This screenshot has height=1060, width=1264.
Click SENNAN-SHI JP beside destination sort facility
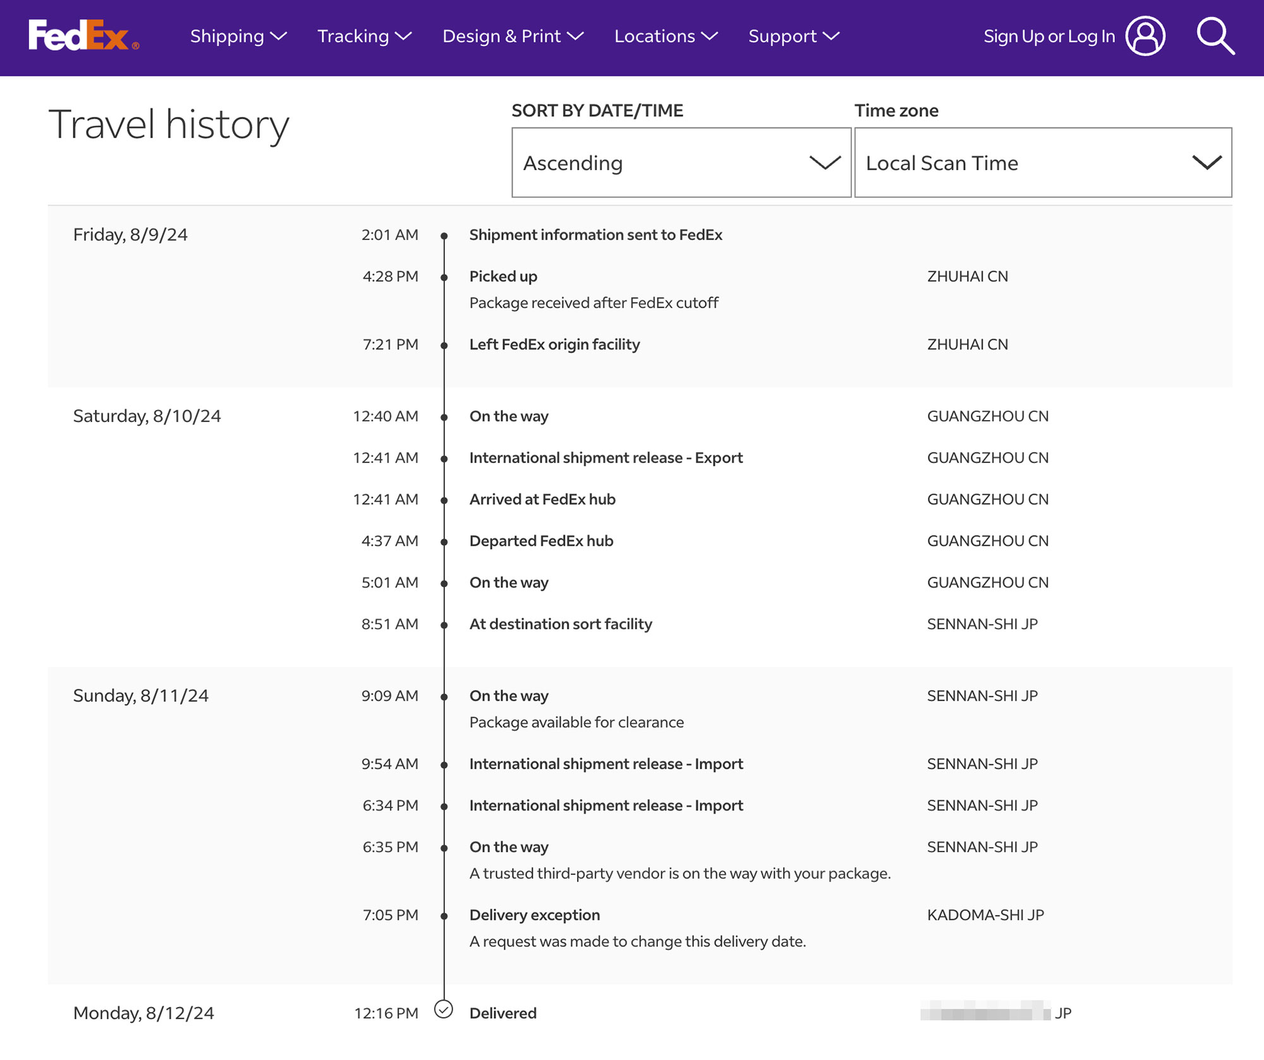coord(982,623)
